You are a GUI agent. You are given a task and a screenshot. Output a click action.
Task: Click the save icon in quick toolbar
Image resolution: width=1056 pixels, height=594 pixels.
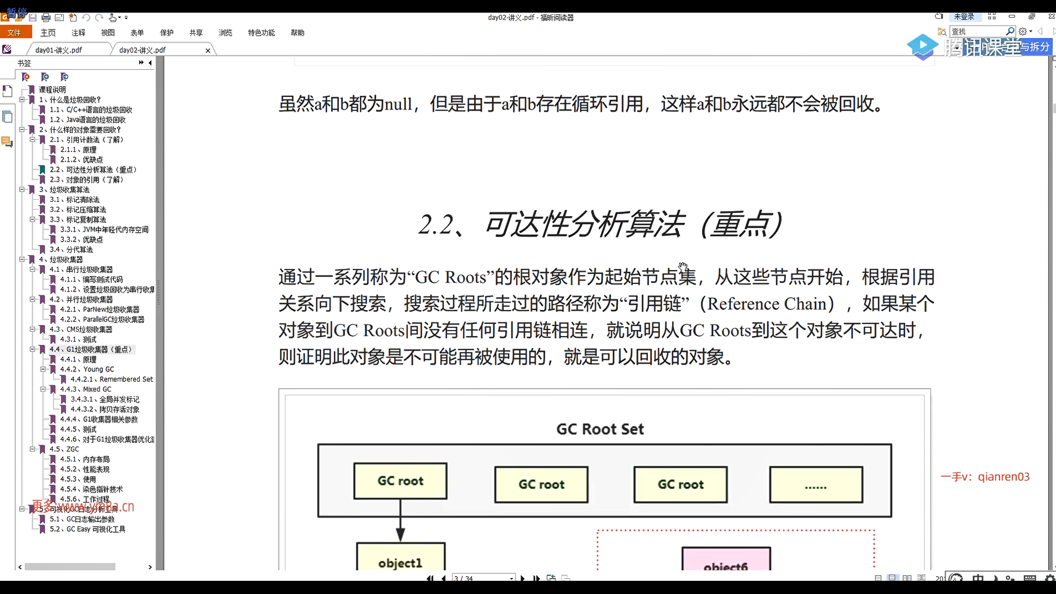click(x=33, y=18)
